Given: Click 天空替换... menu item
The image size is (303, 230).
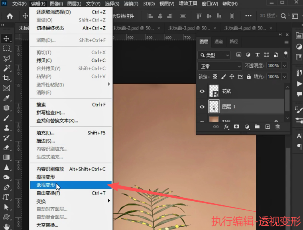Looking at the screenshot, I should click(71, 225).
